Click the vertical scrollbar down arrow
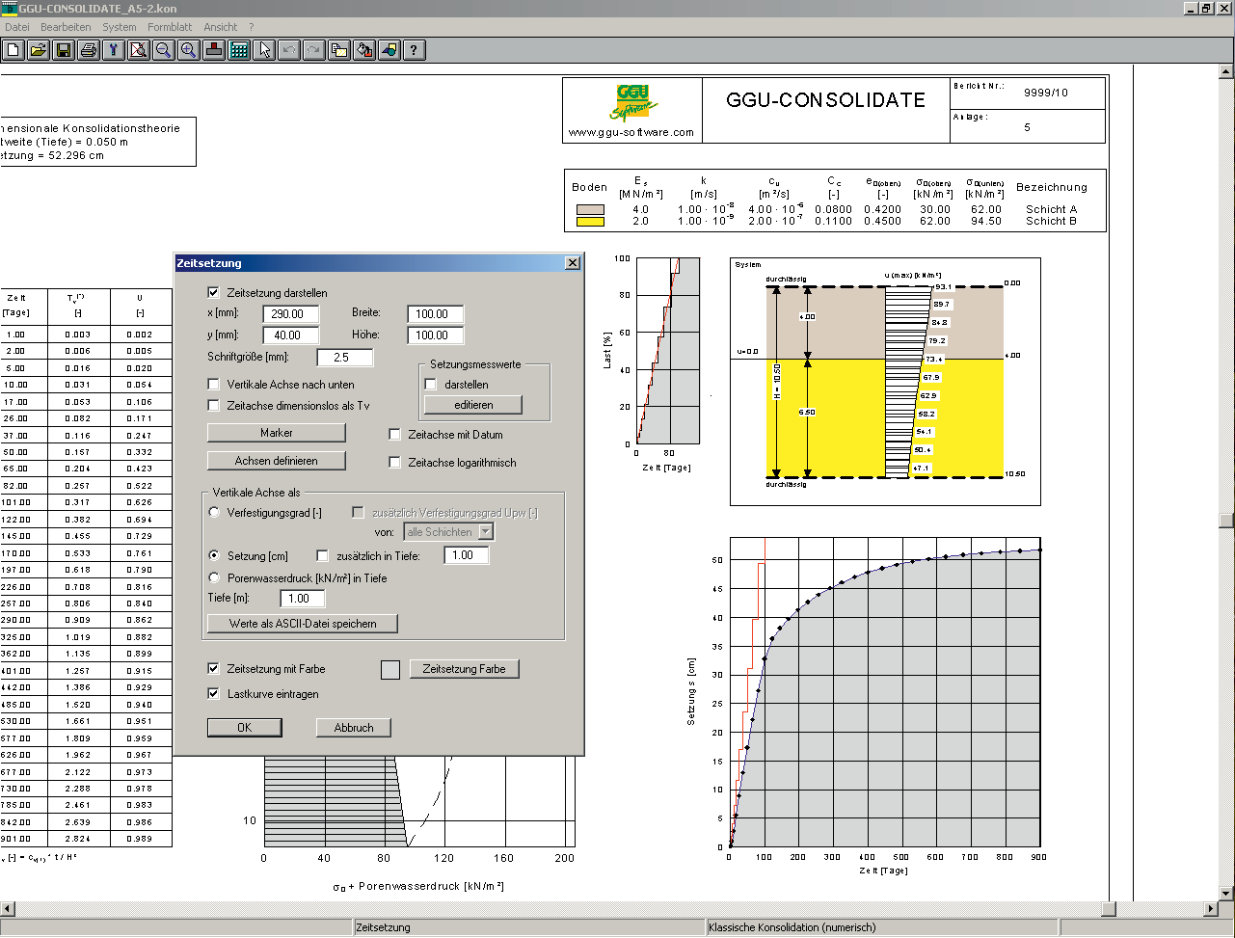The width and height of the screenshot is (1235, 938). click(1226, 893)
